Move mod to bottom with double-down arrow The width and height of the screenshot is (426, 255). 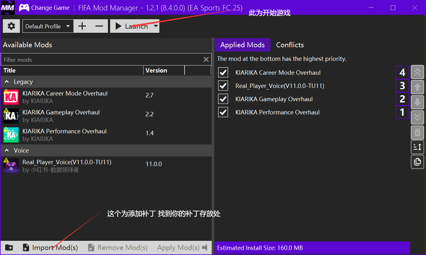tap(417, 117)
